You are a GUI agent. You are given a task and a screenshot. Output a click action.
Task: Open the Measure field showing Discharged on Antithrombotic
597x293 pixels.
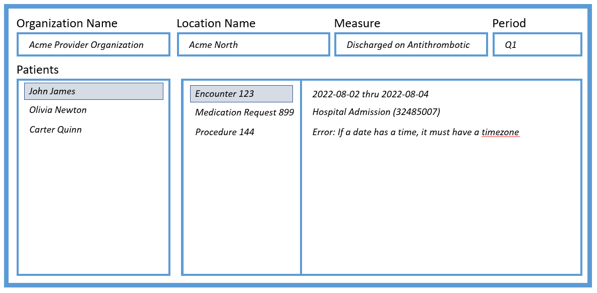(x=410, y=45)
